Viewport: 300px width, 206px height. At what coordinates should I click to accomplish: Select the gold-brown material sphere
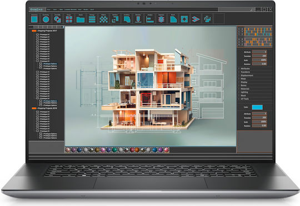coord(97,150)
